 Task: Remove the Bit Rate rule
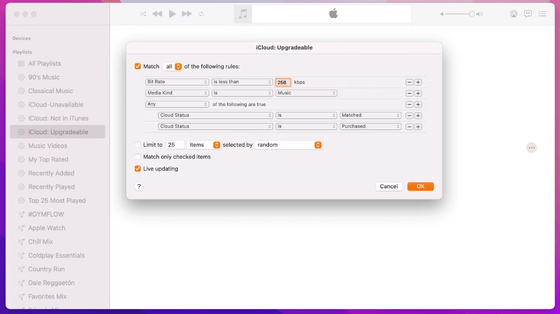click(409, 82)
